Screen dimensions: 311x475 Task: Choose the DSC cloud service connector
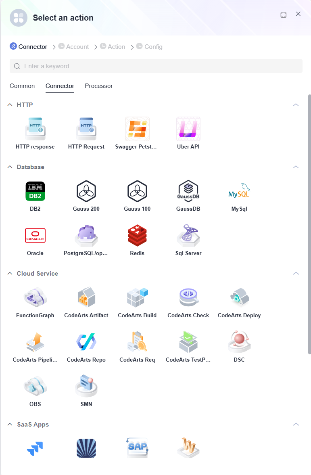point(239,347)
